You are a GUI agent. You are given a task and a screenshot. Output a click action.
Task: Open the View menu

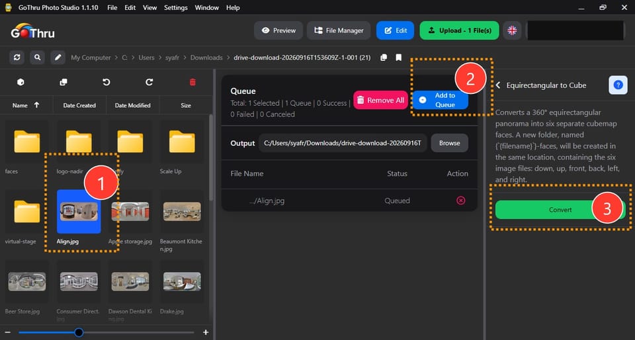150,8
